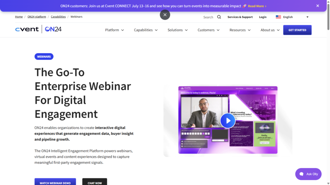Open the English language dropdown
Screen dimensions: 330x185
(x=292, y=17)
